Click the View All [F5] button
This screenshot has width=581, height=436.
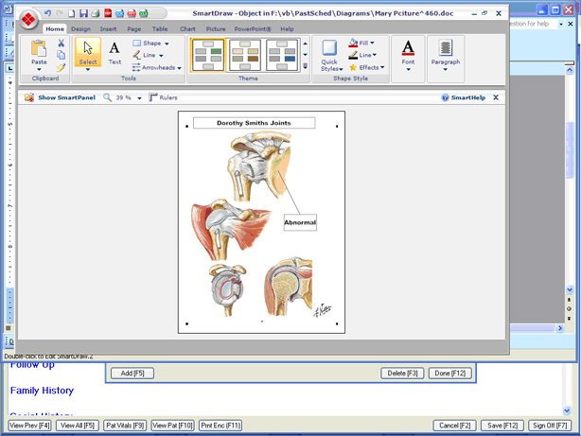[78, 426]
